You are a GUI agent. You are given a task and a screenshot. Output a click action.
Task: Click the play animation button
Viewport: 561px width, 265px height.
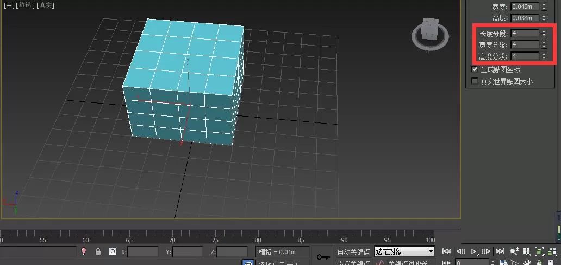tap(473, 251)
